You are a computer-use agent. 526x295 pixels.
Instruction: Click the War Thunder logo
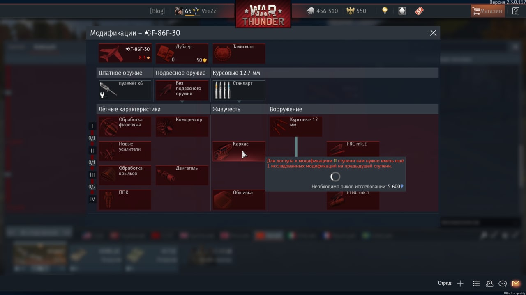(x=263, y=14)
